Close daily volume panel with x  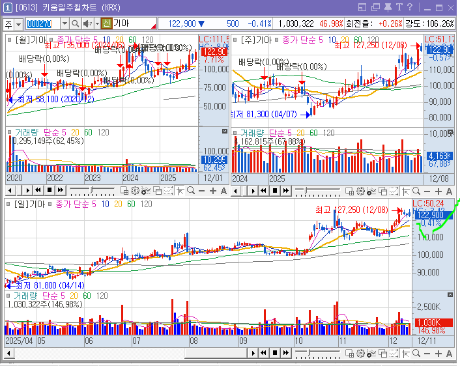tap(450, 294)
